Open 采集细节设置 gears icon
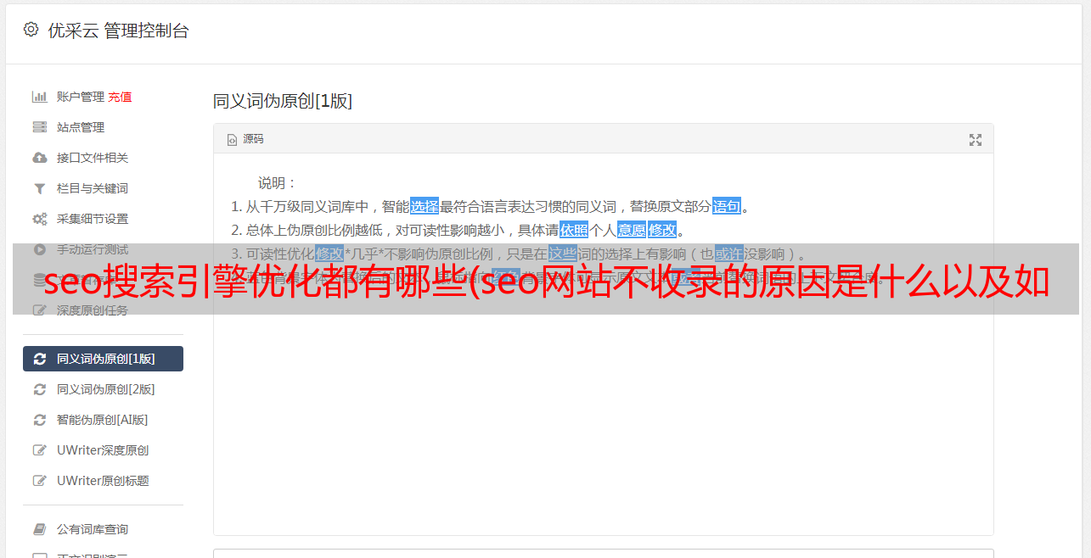The image size is (1091, 558). coord(39,219)
